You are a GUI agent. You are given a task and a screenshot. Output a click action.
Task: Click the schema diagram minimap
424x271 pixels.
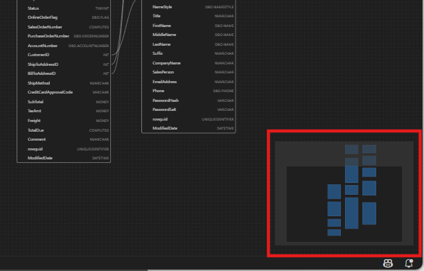(x=344, y=193)
